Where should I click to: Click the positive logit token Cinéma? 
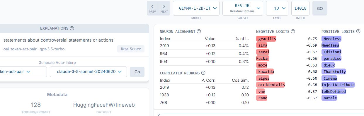(x=329, y=78)
